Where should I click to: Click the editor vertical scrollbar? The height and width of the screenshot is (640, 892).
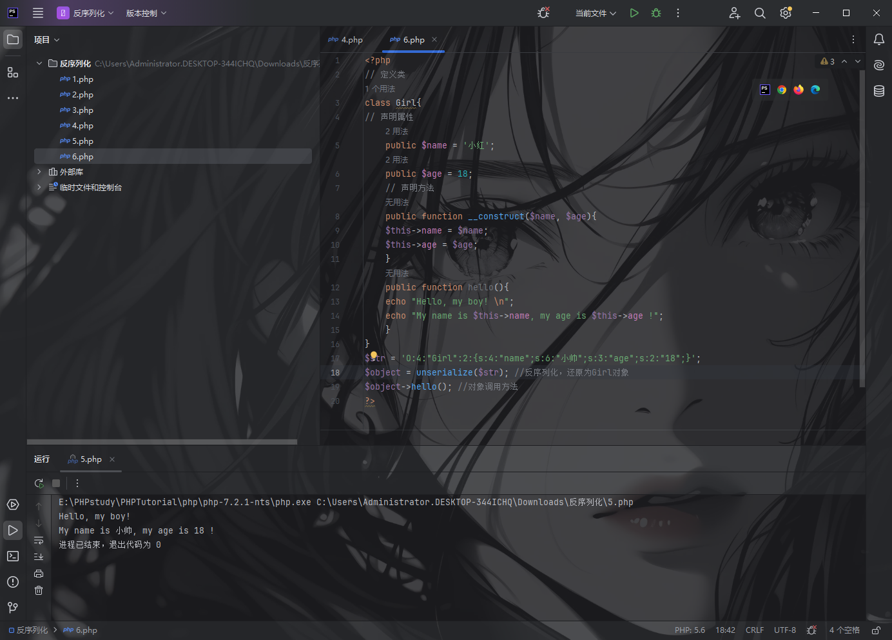[862, 228]
